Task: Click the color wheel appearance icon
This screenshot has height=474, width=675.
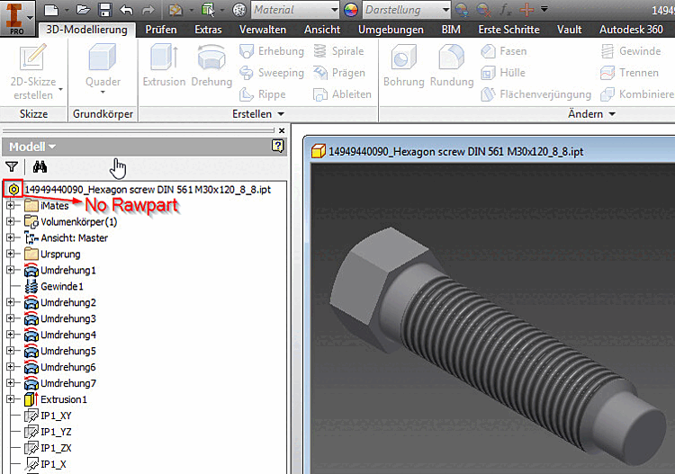Action: (x=351, y=10)
